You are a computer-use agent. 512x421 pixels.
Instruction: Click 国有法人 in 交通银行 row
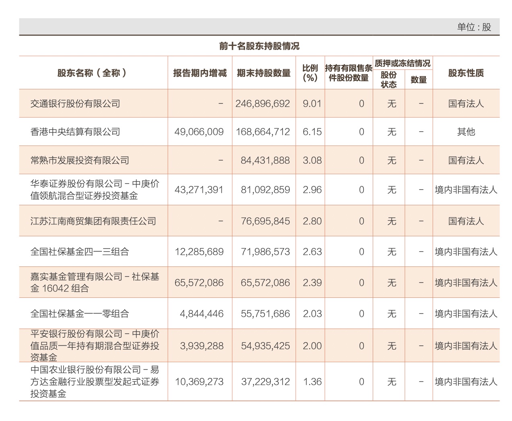pyautogui.click(x=466, y=103)
